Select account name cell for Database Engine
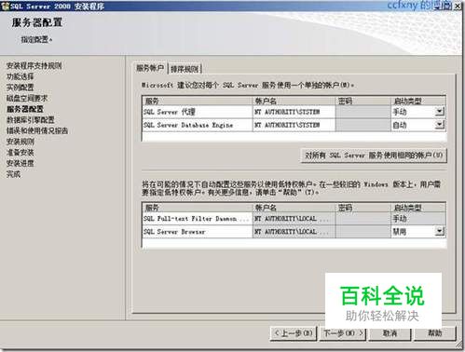465x352 pixels. (294, 125)
